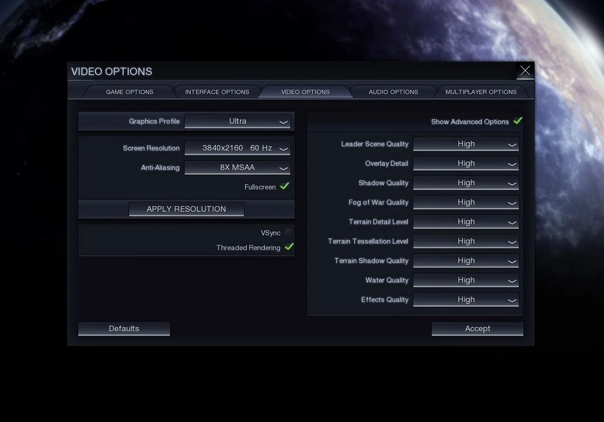Toggle Threaded Rendering checkbox
The image size is (604, 422).
pyautogui.click(x=289, y=247)
